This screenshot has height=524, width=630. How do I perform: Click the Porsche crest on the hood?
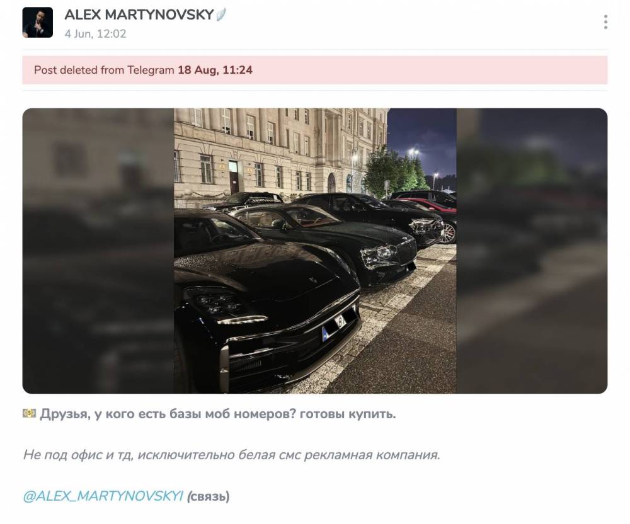tap(313, 280)
